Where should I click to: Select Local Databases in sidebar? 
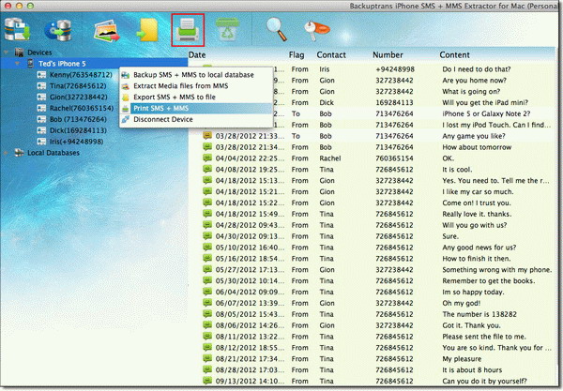click(53, 153)
